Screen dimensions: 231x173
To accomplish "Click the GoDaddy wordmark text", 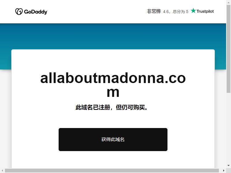I will (x=36, y=12).
